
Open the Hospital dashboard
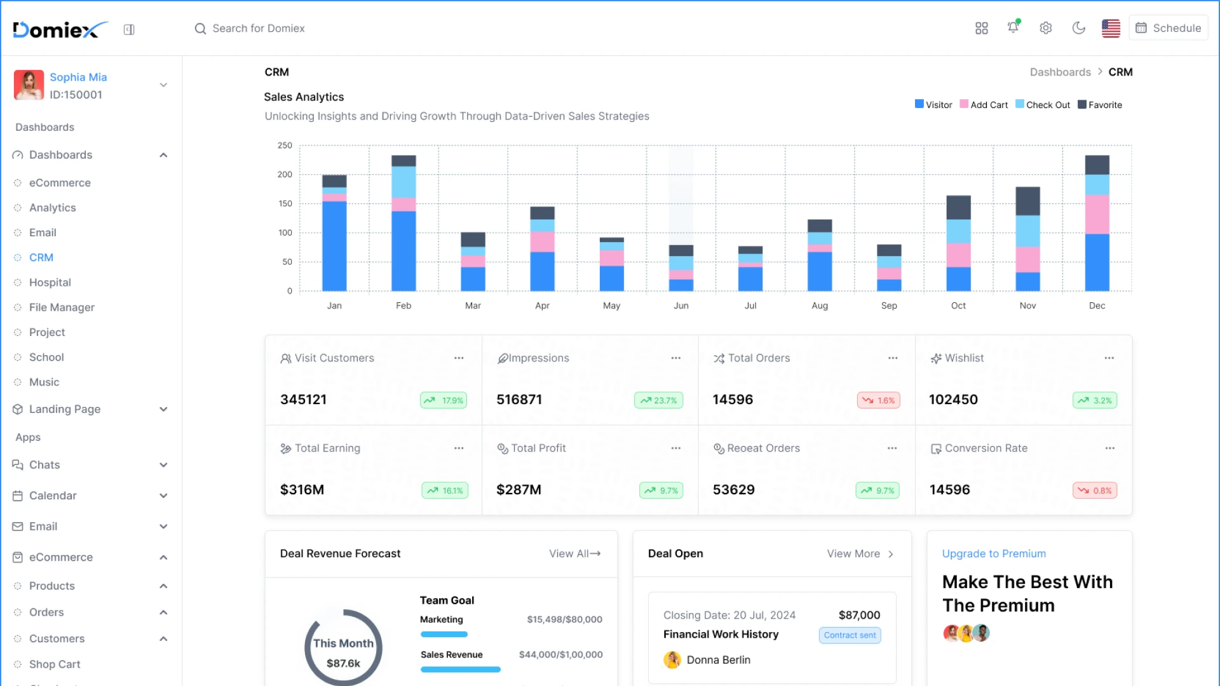click(x=50, y=283)
